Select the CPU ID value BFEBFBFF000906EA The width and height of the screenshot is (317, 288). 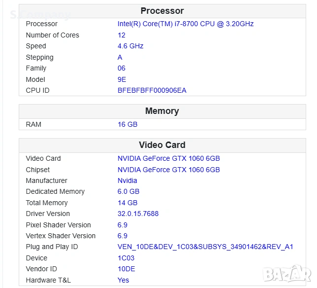[152, 90]
